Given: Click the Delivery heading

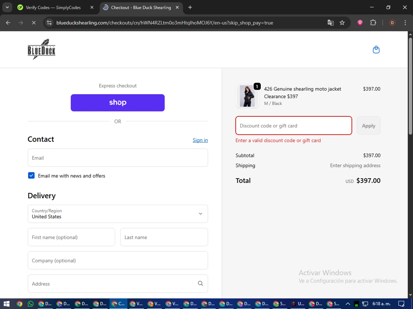Looking at the screenshot, I should [42, 196].
